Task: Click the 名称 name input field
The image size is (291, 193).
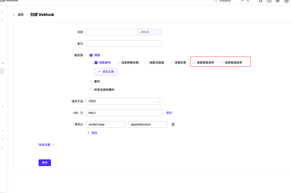Action: pyautogui.click(x=112, y=32)
